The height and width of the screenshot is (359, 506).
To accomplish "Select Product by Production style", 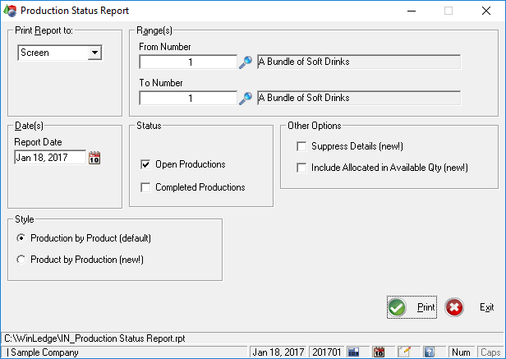I will (21, 260).
